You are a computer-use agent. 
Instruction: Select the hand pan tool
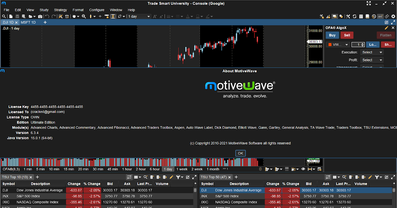coord(74,16)
